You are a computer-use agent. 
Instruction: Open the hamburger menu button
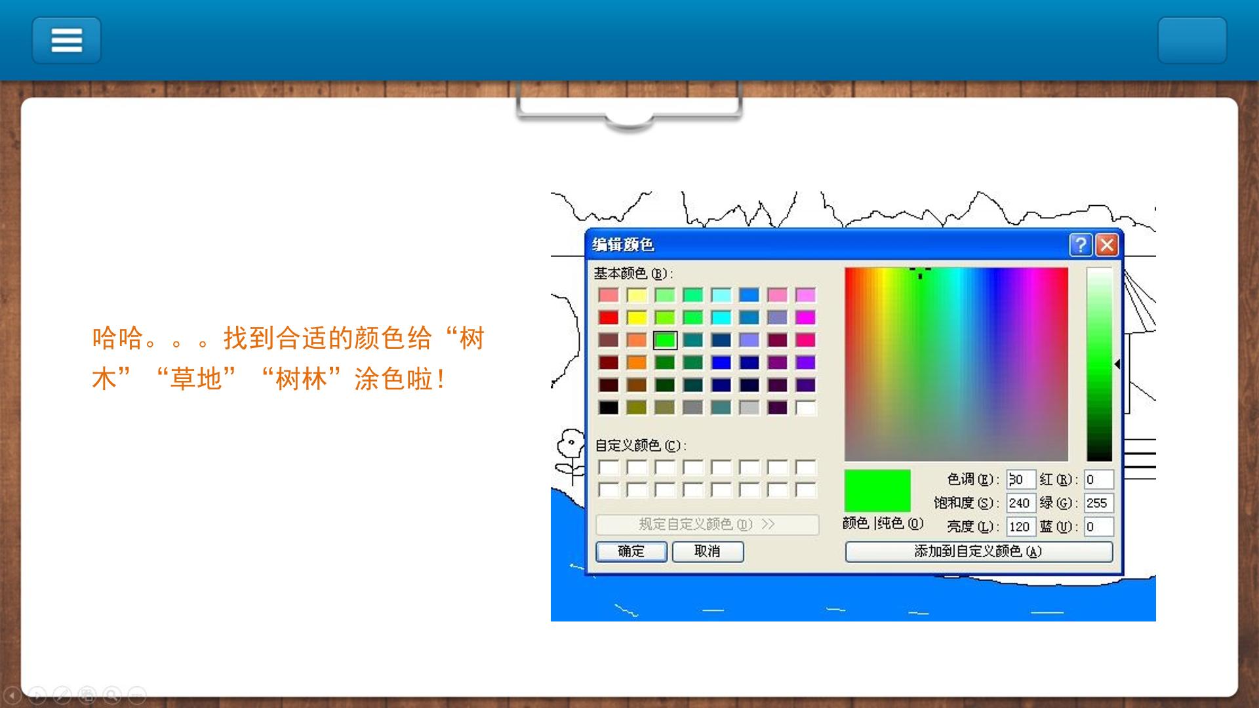(66, 40)
